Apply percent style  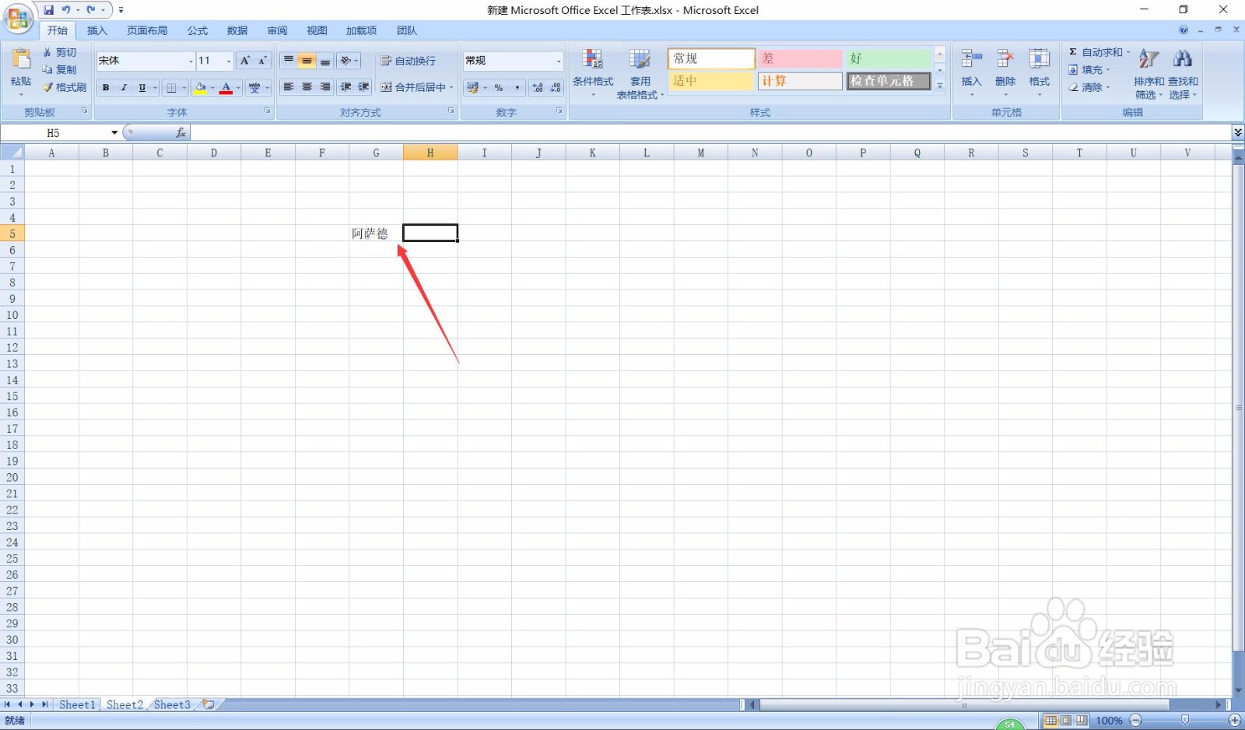coord(499,88)
